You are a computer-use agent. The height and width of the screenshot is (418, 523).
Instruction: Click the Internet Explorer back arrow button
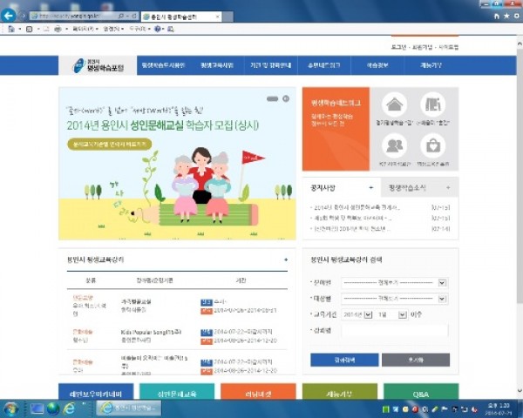10,16
